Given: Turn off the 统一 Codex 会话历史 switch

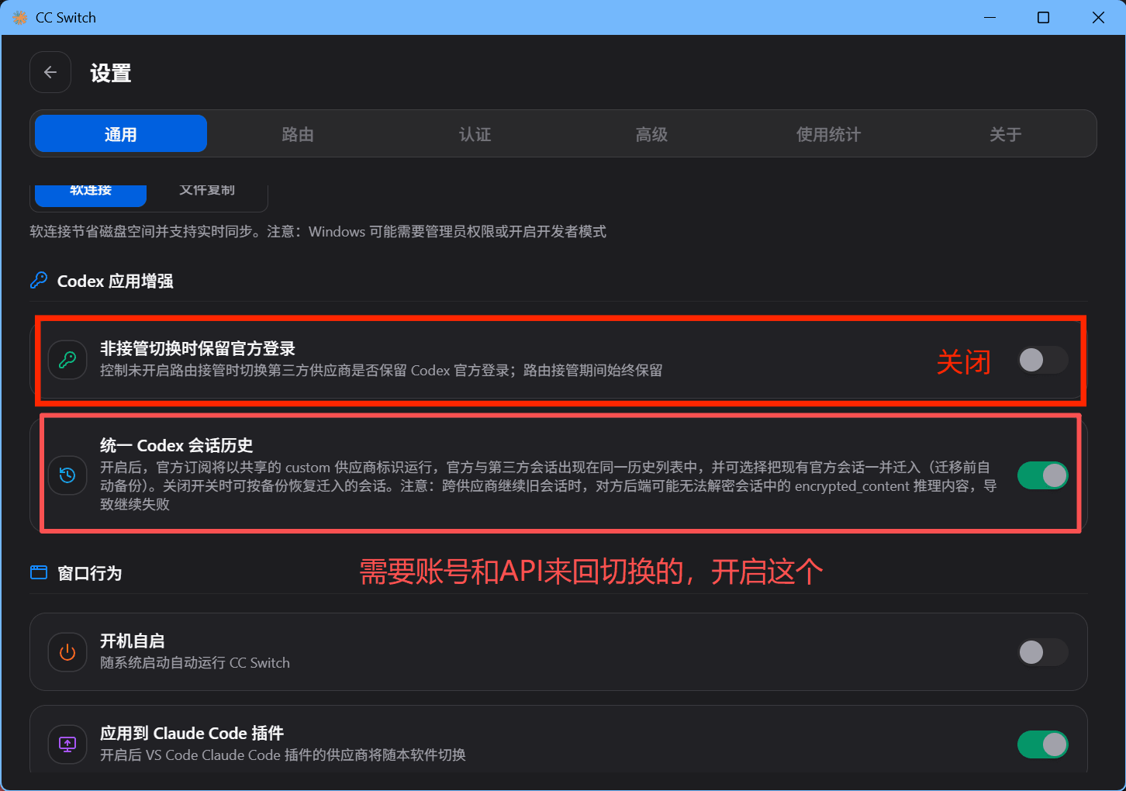Looking at the screenshot, I should tap(1043, 475).
